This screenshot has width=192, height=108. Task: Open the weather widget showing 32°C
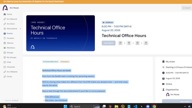tap(10, 106)
